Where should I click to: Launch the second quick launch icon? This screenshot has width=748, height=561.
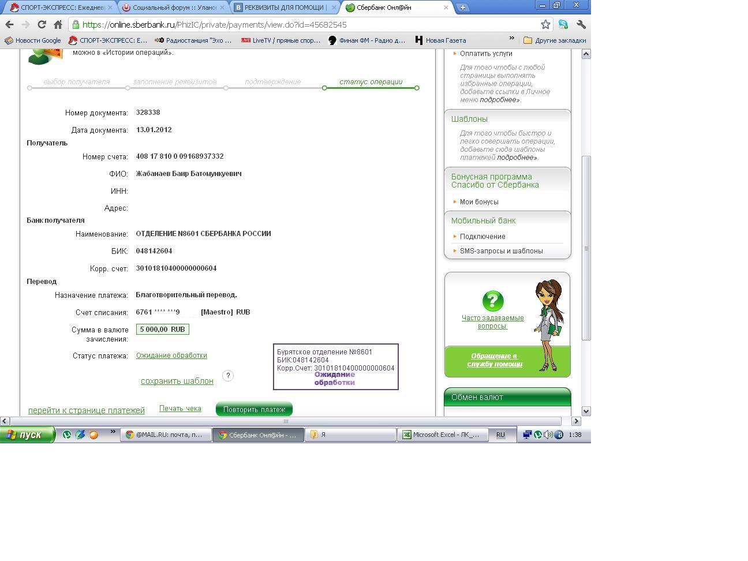80,435
